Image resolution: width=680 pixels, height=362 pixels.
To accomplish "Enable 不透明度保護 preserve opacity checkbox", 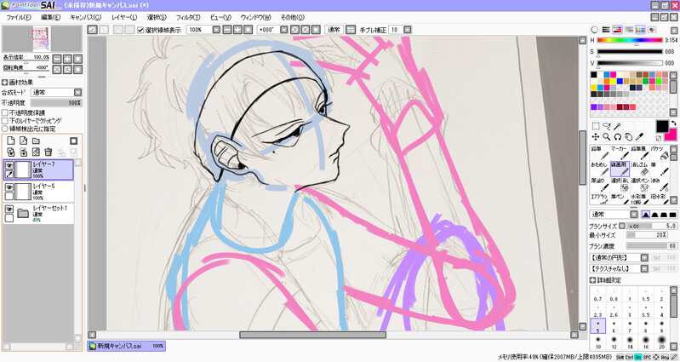I will point(5,112).
